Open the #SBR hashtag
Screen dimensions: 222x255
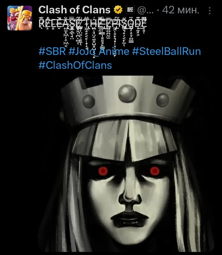pos(52,51)
